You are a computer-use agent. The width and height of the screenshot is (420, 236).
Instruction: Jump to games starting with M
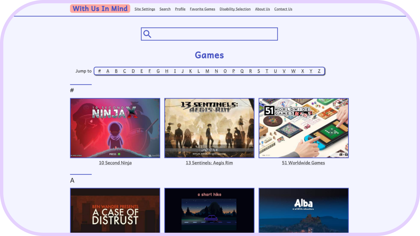click(207, 71)
